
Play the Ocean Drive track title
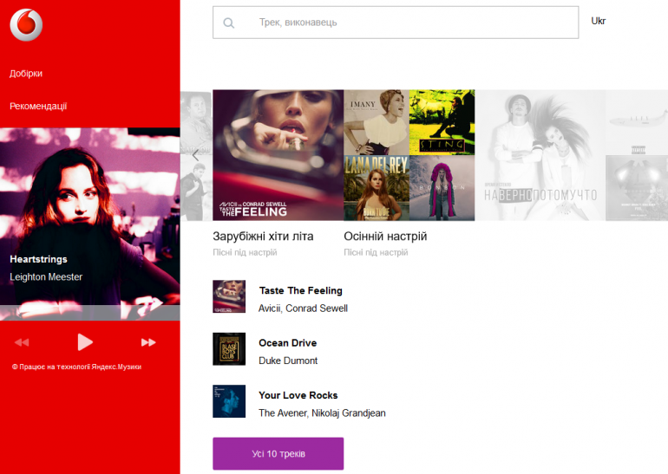(287, 343)
